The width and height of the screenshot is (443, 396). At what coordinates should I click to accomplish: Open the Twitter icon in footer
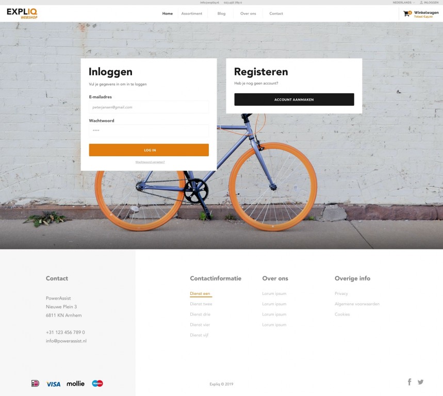click(x=420, y=382)
